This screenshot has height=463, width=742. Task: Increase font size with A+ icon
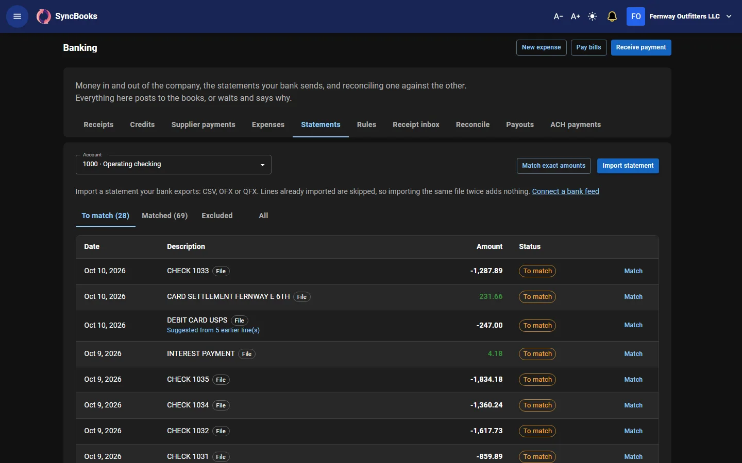point(575,16)
